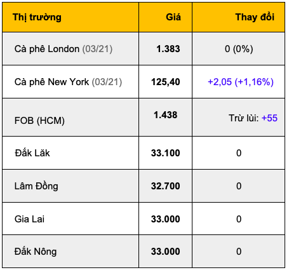The height and width of the screenshot is (270, 289).
Task: Click the Lâm Đồng price 32.700
Action: tap(166, 186)
